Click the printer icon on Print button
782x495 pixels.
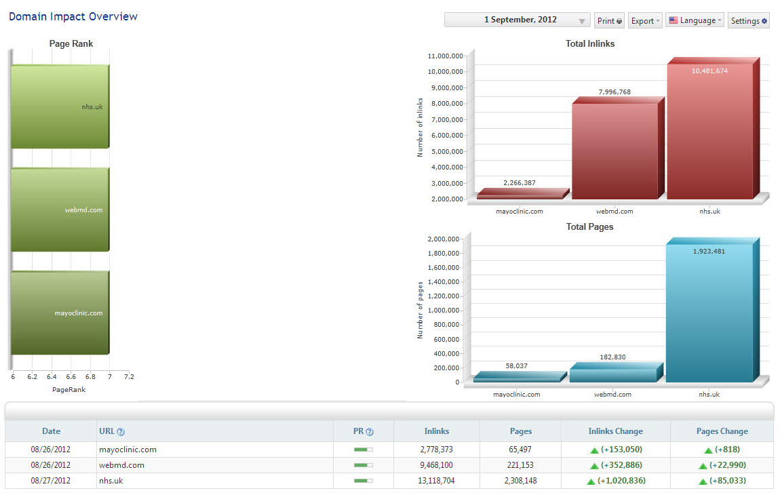pyautogui.click(x=619, y=21)
